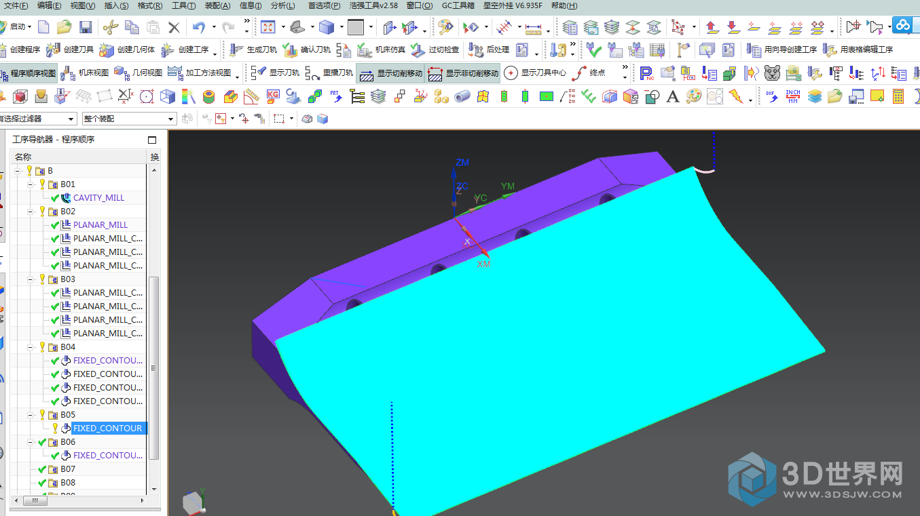This screenshot has width=920, height=516.
Task: Click the PRT export icon
Action: click(x=336, y=96)
